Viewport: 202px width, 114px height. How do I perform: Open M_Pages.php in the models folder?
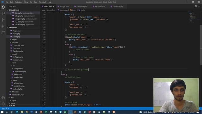[18, 57]
